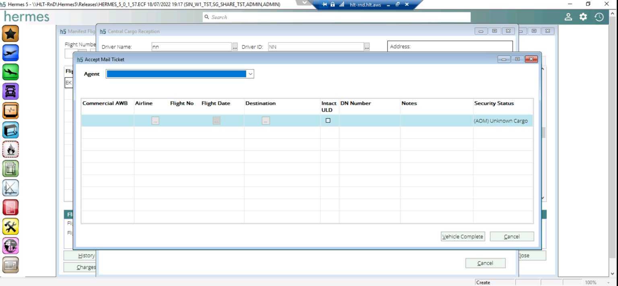Select the tools wrench icon in sidebar
Screen dimensions: 618x286
[10, 227]
